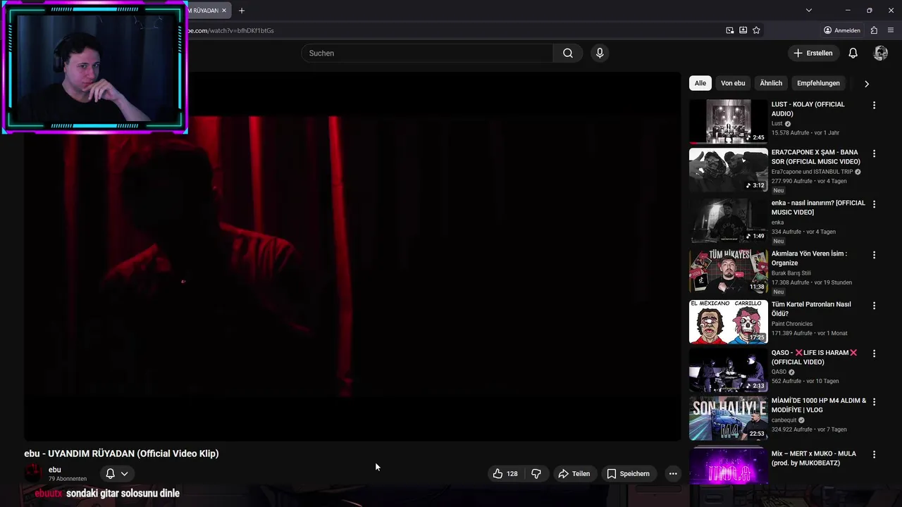The width and height of the screenshot is (902, 507).
Task: Open browser extensions puzzle icon
Action: 874,30
